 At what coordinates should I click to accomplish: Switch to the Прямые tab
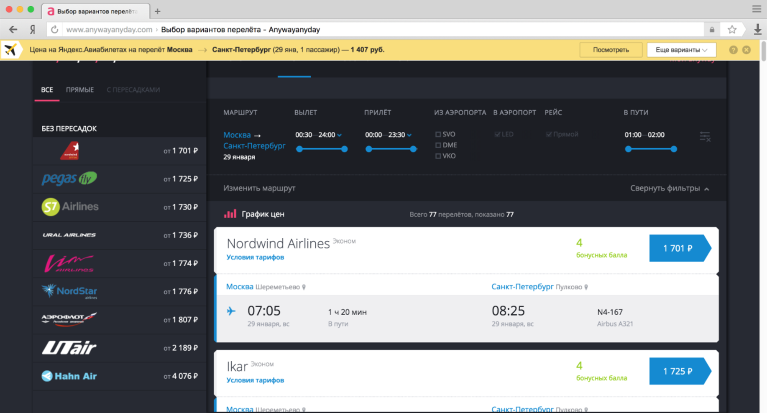point(79,90)
